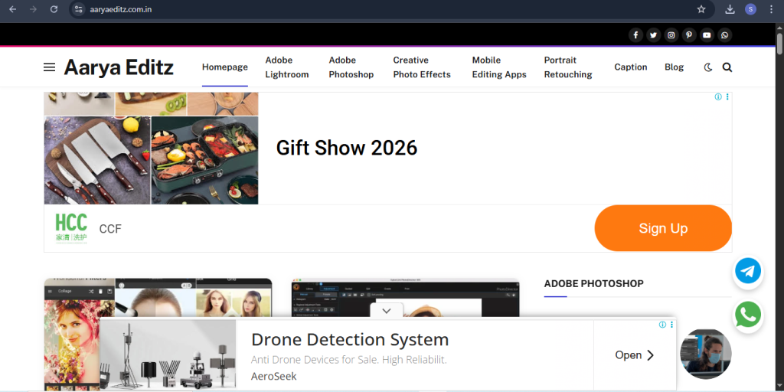This screenshot has width=784, height=392.
Task: Open the WhatsApp icon in top bar
Action: (x=724, y=35)
